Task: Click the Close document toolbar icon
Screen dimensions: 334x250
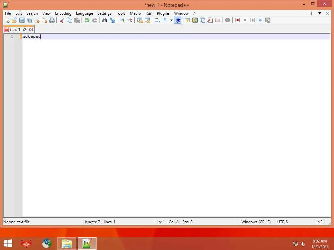Action: 37,20
